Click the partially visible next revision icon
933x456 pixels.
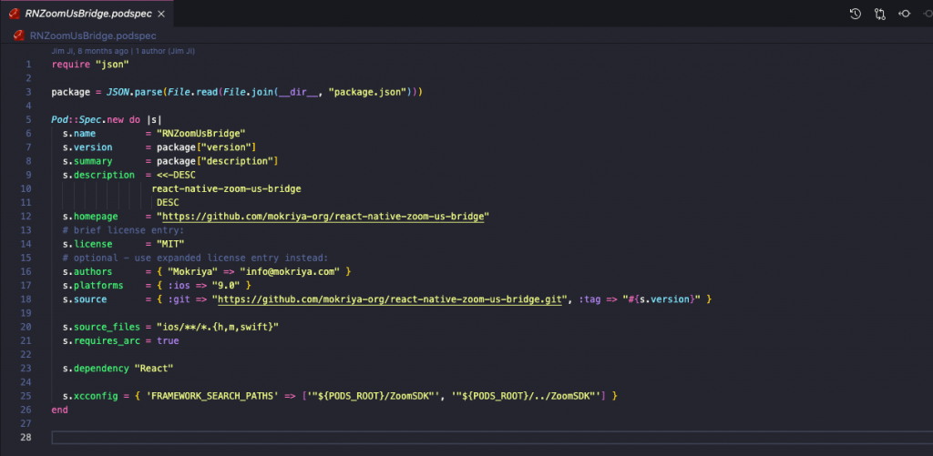(927, 14)
